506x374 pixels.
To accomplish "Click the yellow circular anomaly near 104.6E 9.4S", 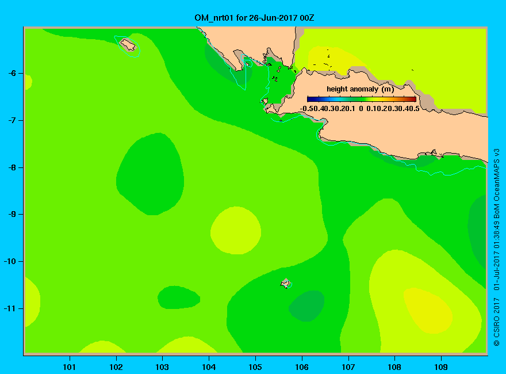I will (x=236, y=230).
